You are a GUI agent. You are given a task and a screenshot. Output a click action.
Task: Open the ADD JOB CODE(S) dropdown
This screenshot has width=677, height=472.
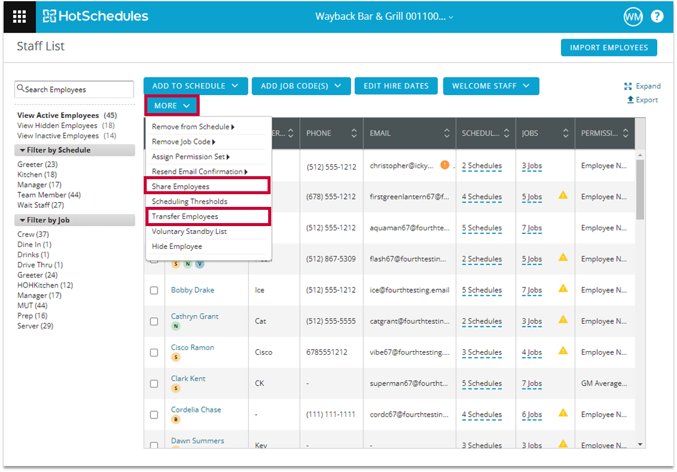click(301, 86)
